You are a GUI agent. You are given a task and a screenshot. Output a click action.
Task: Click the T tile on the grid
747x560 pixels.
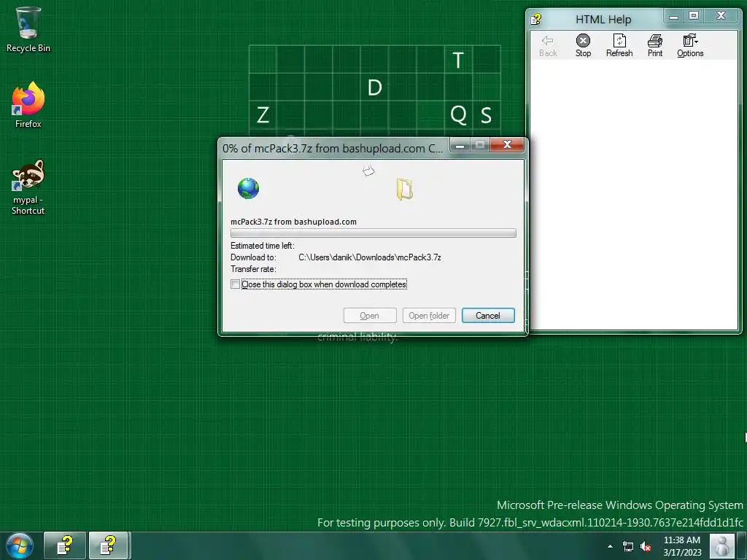tap(458, 60)
